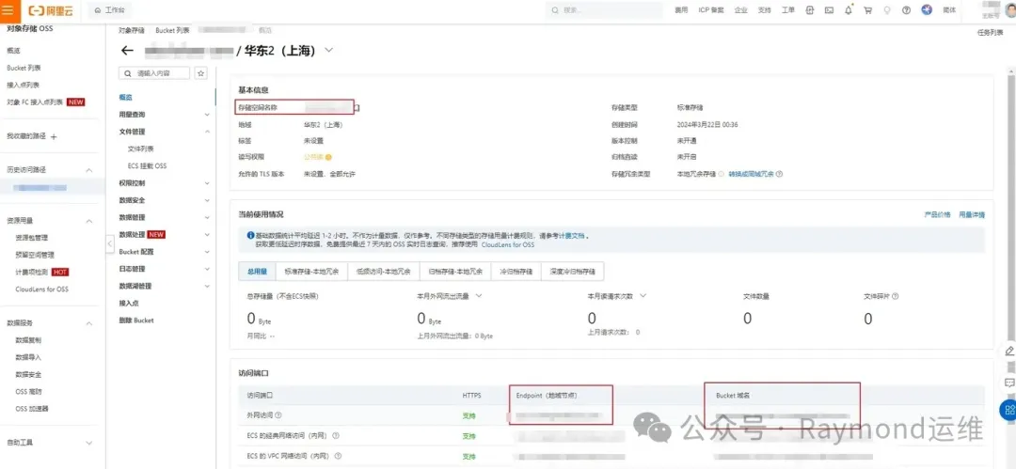Select the 深度冷归档存储 tab
The image size is (1016, 469).
tap(573, 272)
